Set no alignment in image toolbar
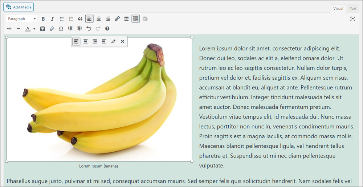Screen dimensions: 363x187 point(104,41)
